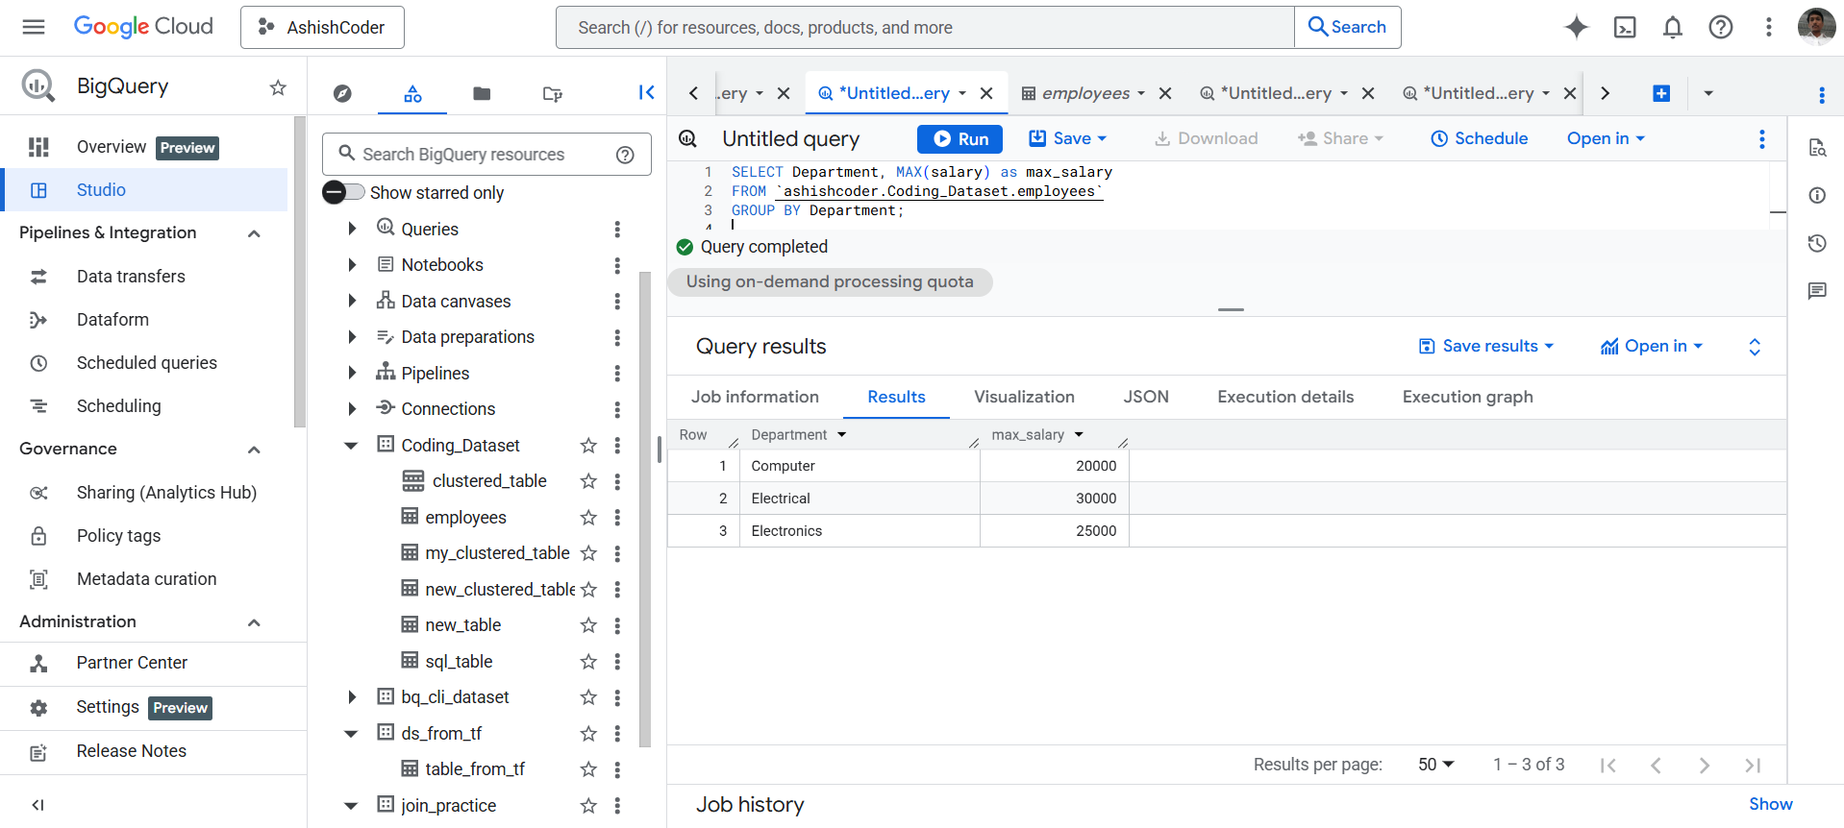Collapse Pipelines & Integration section
1844x828 pixels.
coord(254,233)
